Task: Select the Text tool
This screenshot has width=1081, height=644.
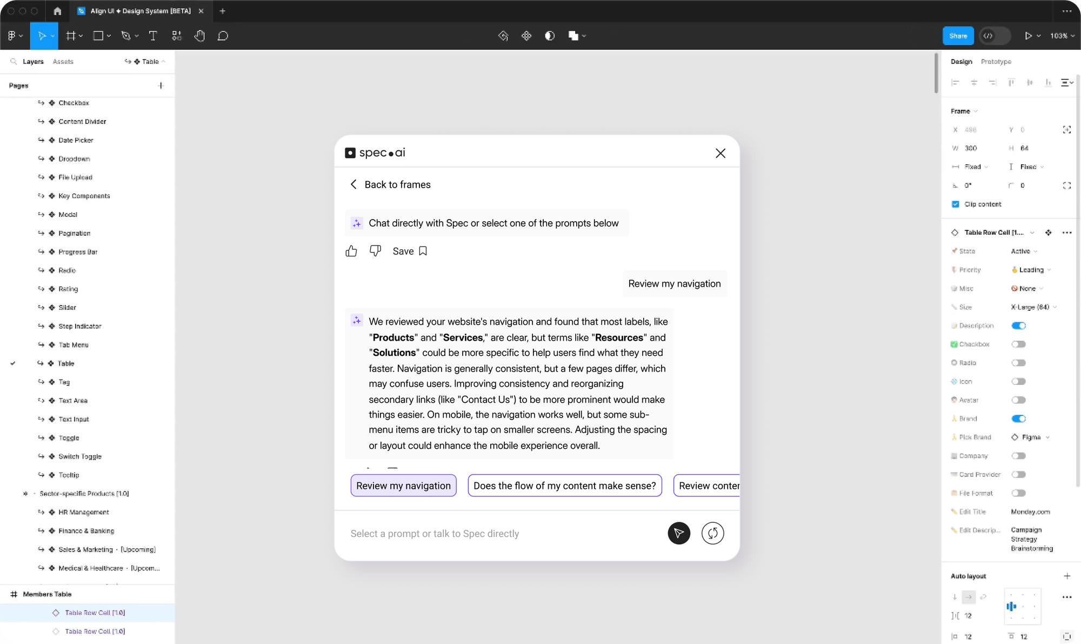Action: pos(153,36)
